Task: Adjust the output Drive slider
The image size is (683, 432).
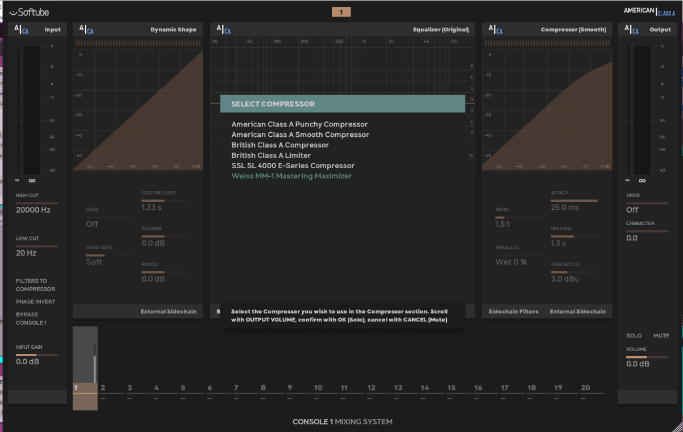Action: 647,203
